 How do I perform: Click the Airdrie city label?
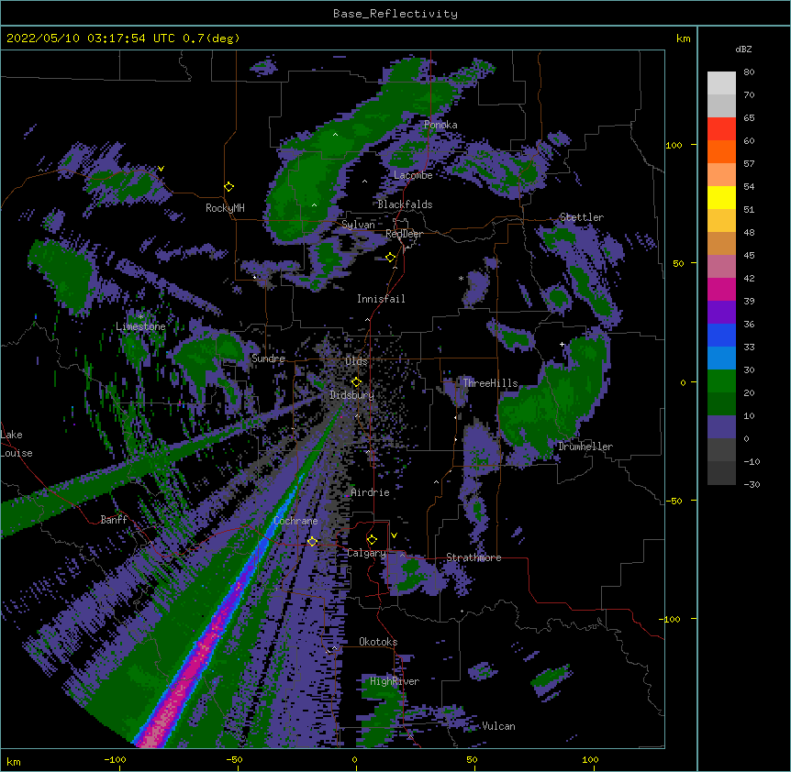click(370, 492)
